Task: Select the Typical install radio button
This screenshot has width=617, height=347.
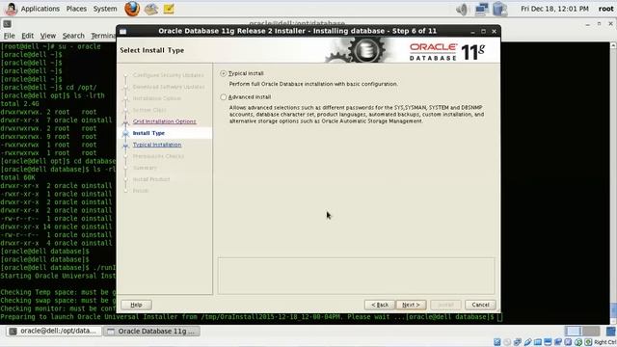Action: click(223, 73)
